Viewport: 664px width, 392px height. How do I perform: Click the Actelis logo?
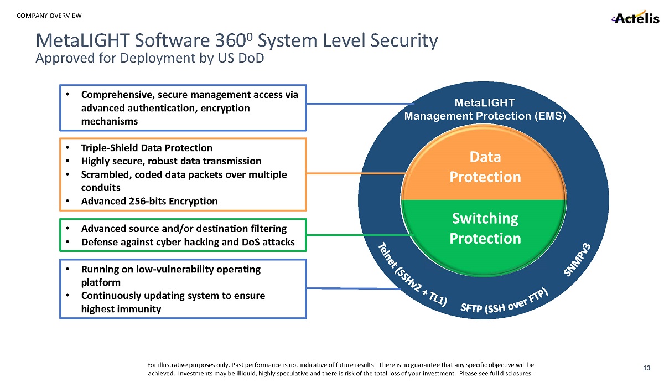[635, 18]
